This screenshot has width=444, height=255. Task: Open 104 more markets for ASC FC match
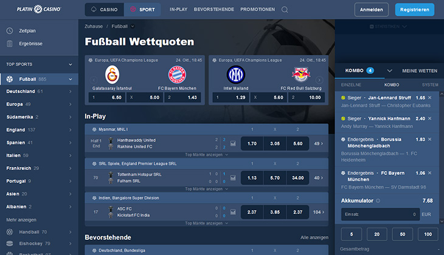coord(319,212)
